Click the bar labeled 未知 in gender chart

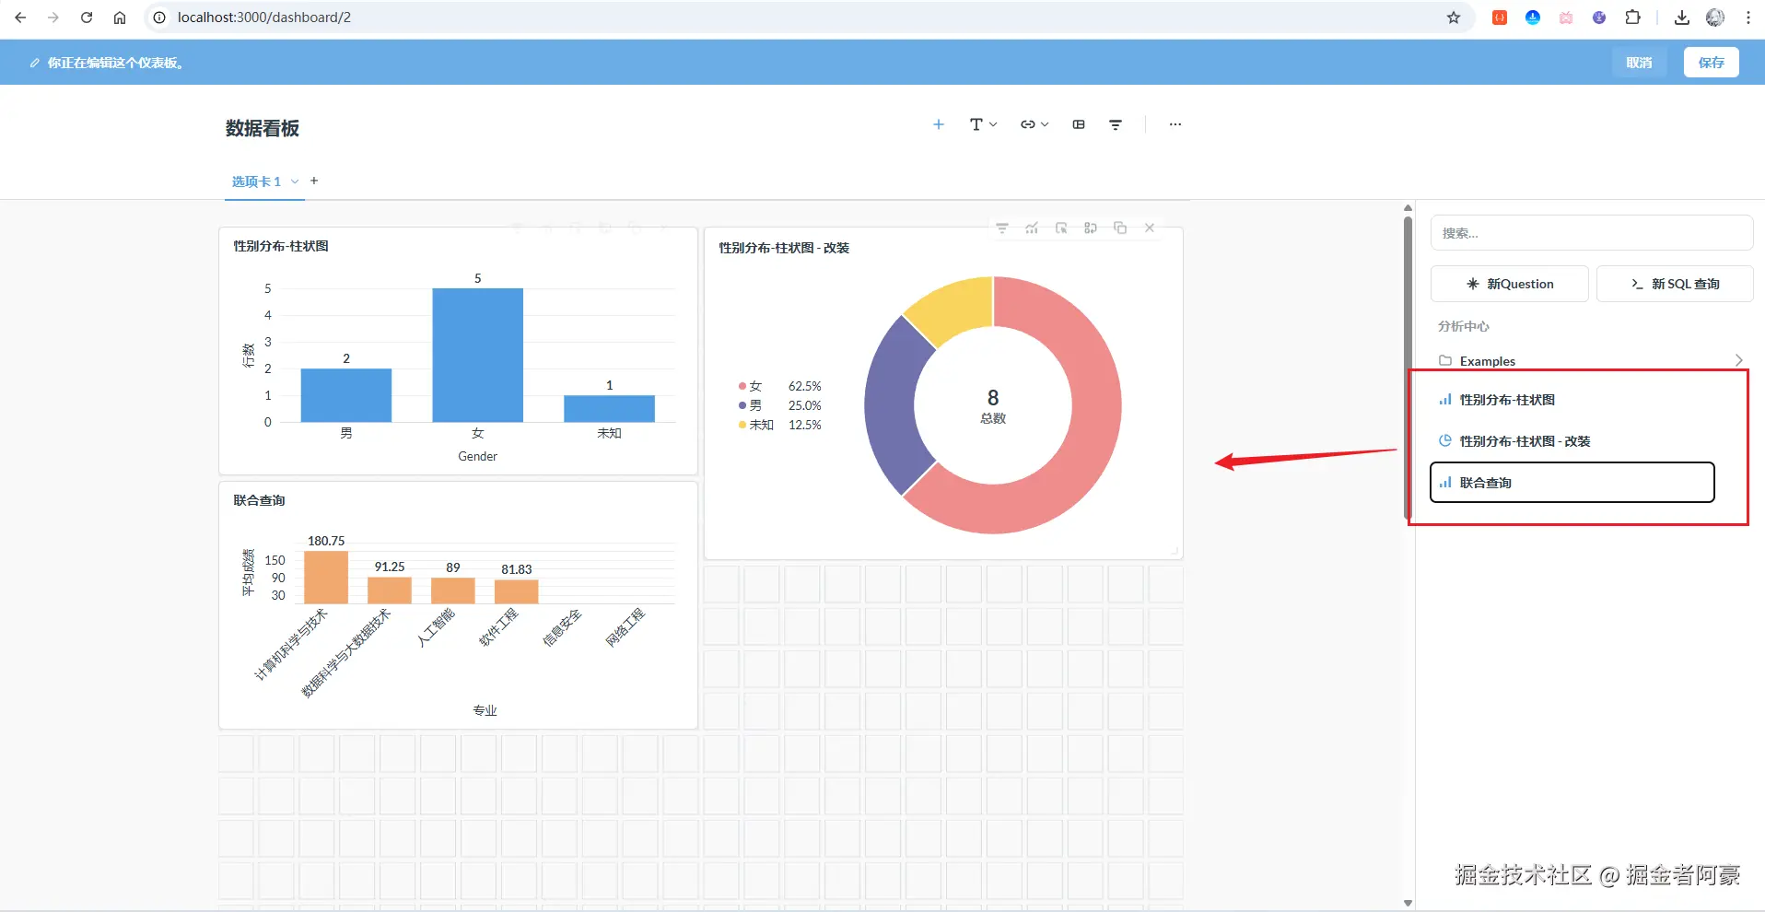point(609,409)
